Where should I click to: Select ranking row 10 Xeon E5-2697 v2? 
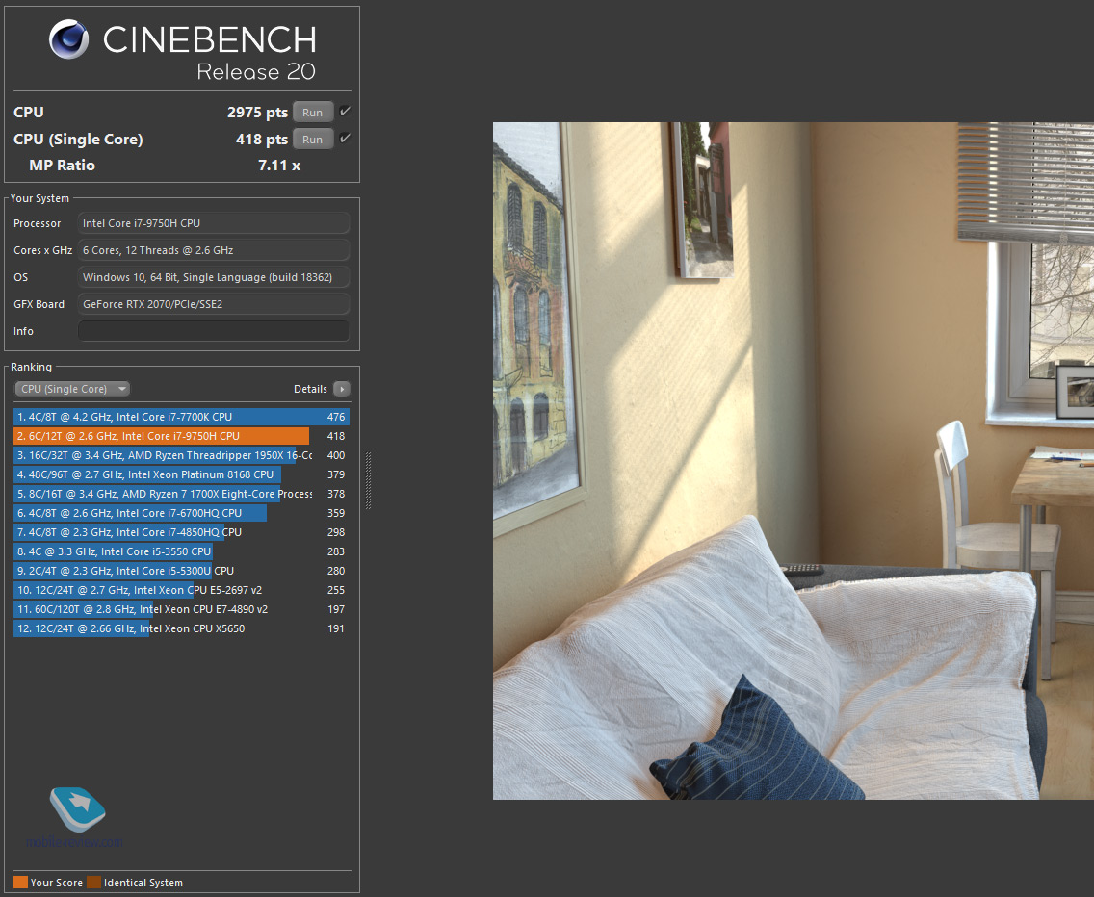click(181, 590)
